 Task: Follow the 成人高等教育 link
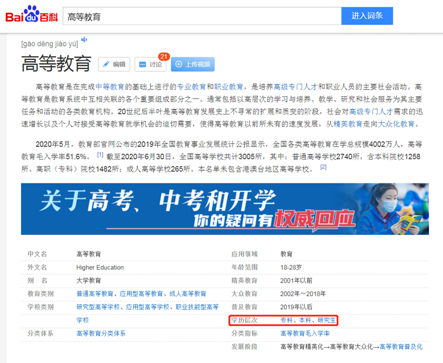(x=192, y=293)
